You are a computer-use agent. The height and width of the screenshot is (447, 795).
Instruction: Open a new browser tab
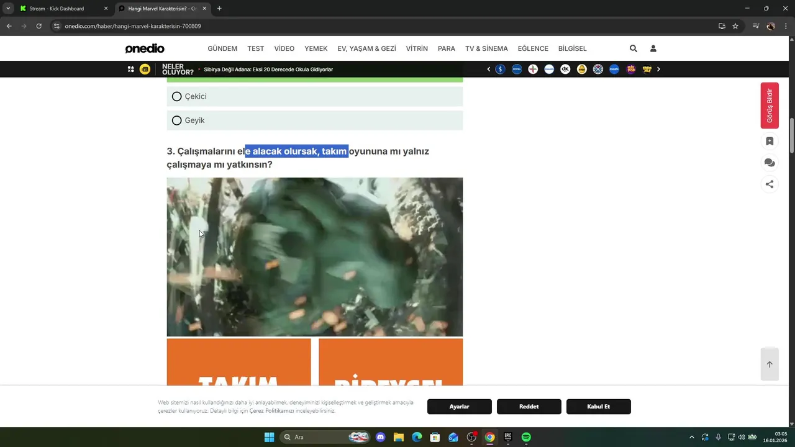pyautogui.click(x=219, y=9)
